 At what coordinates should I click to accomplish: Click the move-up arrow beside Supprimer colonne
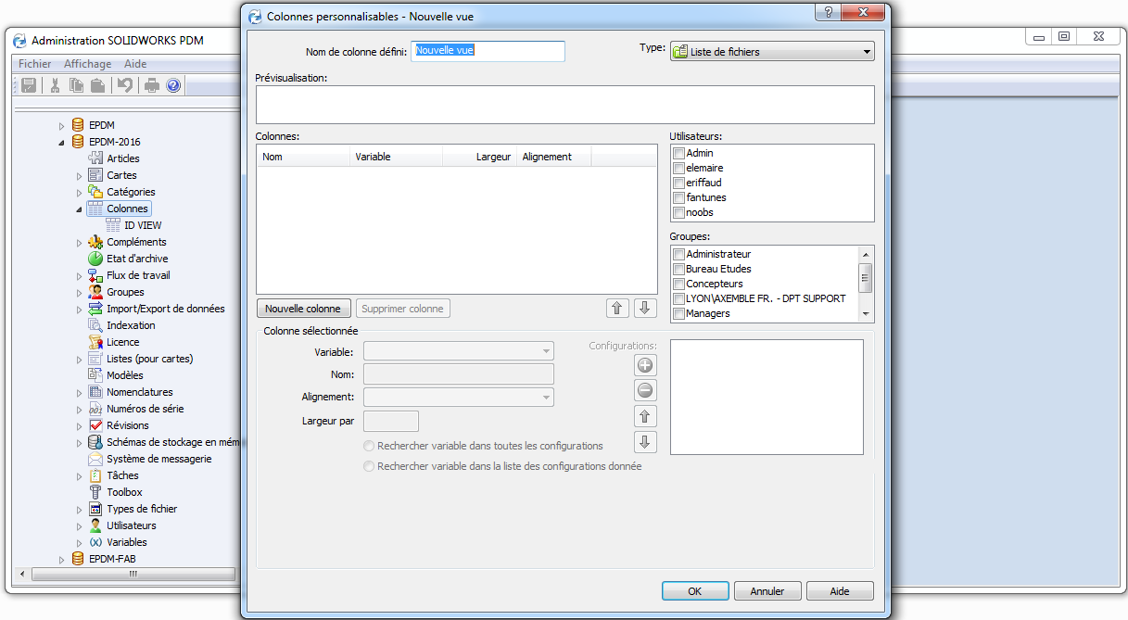point(617,309)
